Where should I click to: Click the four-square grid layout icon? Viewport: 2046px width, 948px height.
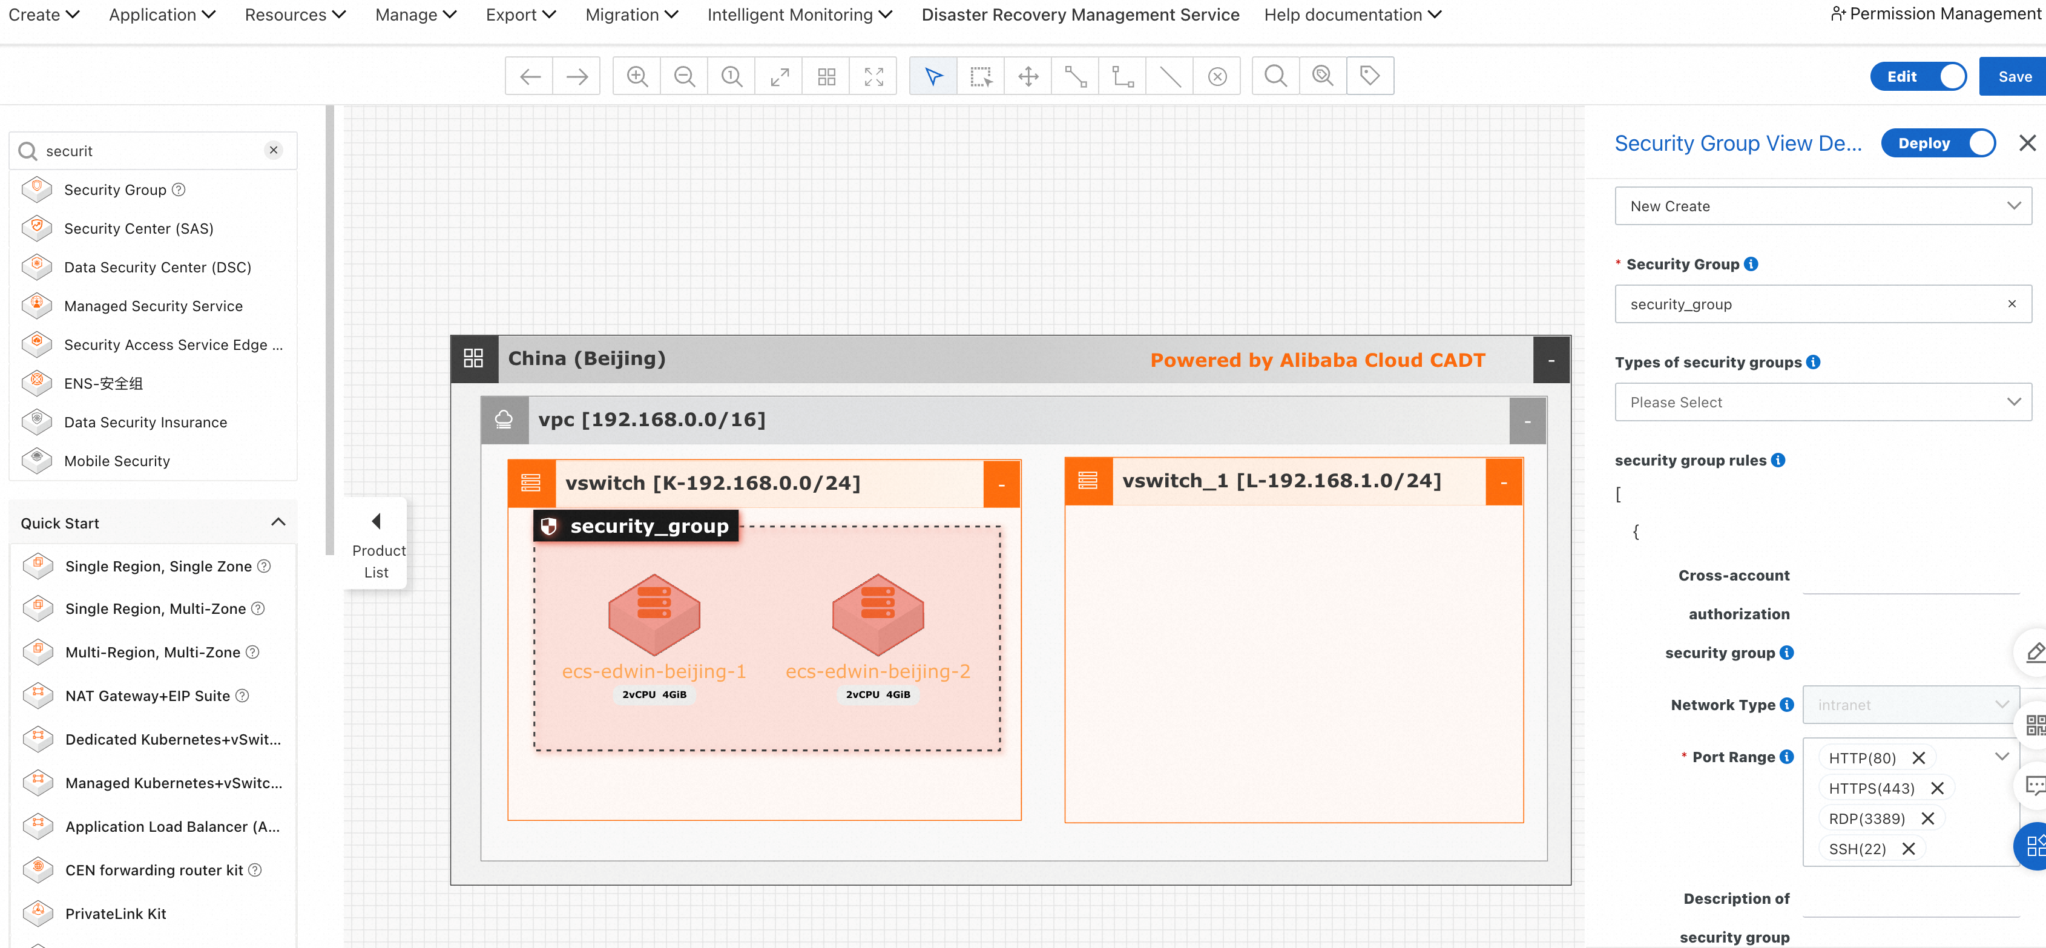pyautogui.click(x=826, y=76)
